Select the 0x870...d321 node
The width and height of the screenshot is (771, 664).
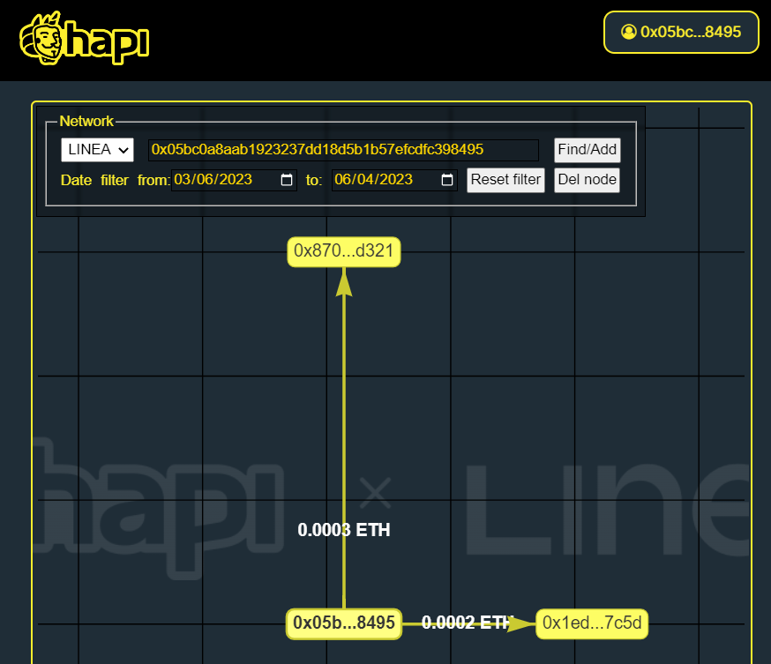[x=344, y=251]
